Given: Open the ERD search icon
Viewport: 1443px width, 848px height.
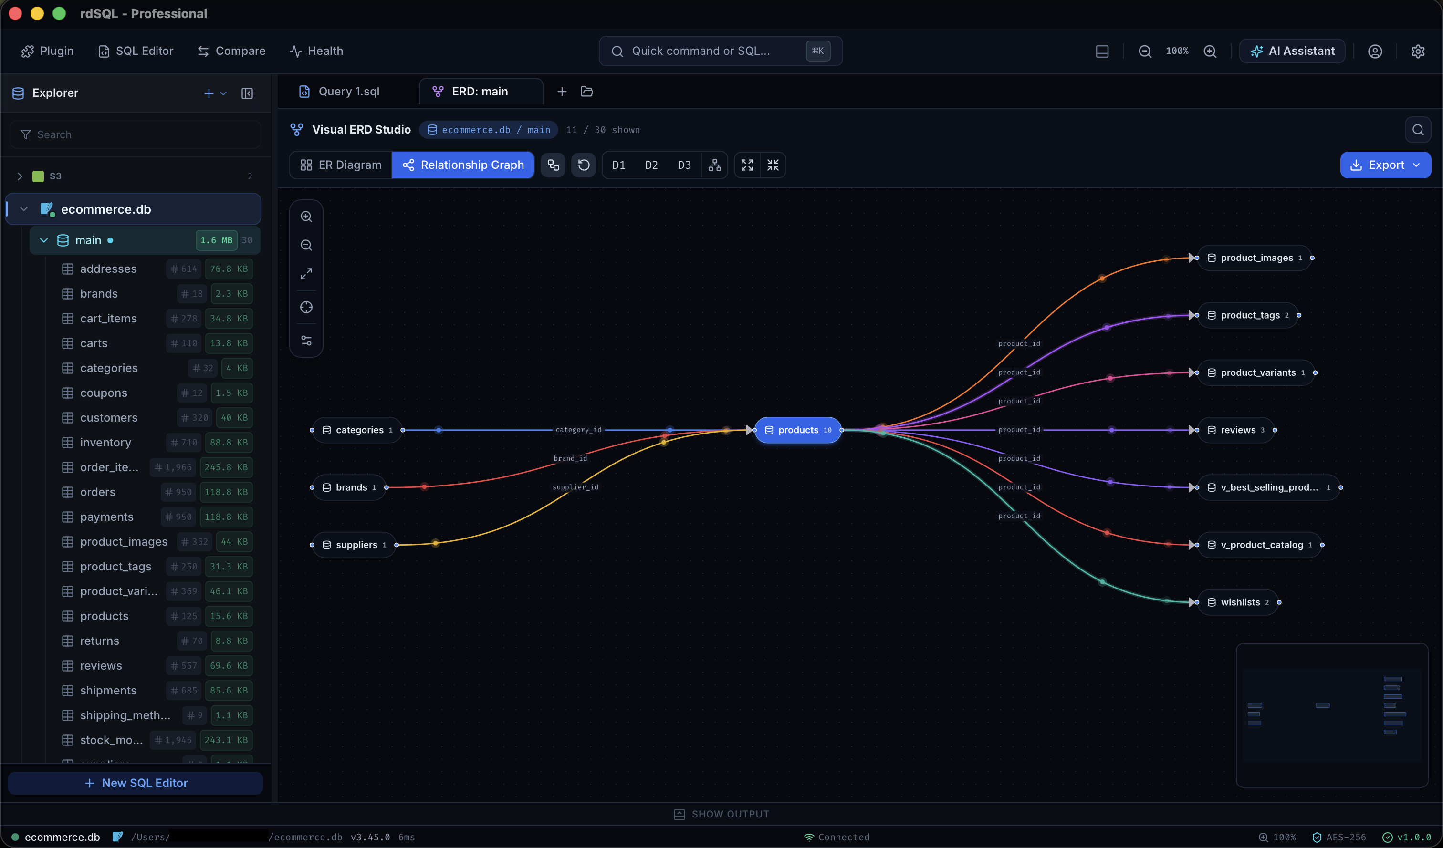Looking at the screenshot, I should 1418,130.
